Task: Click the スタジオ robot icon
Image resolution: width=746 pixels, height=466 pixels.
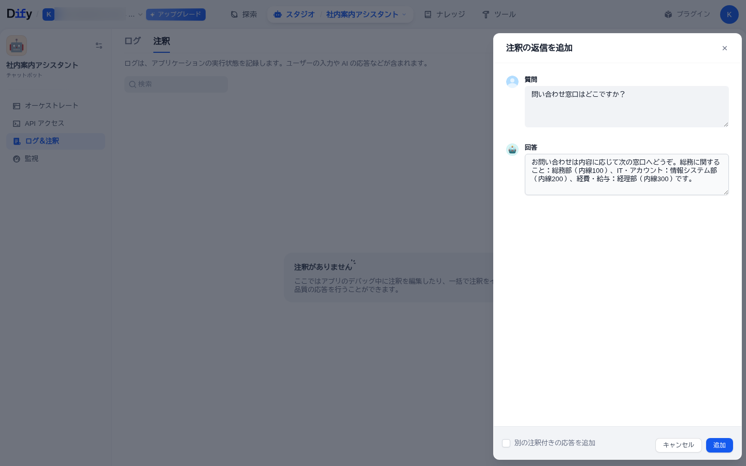Action: [278, 14]
